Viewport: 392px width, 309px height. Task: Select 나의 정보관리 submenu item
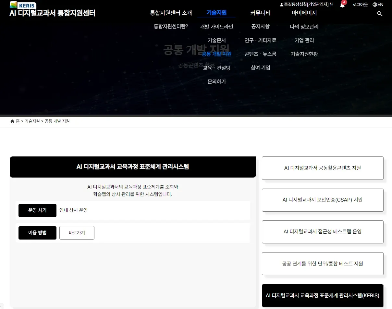coord(304,27)
